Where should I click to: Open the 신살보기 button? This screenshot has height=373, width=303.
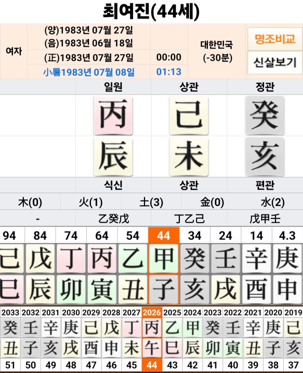click(x=275, y=63)
